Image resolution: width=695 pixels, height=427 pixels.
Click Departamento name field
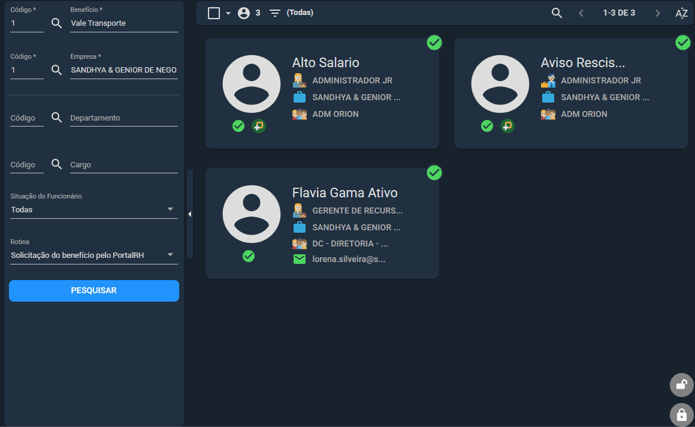coord(124,118)
